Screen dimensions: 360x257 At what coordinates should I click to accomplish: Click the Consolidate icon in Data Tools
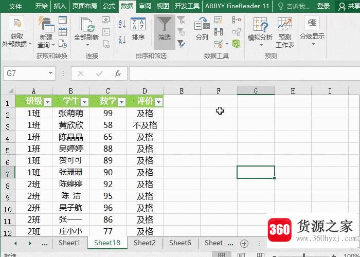click(x=237, y=20)
